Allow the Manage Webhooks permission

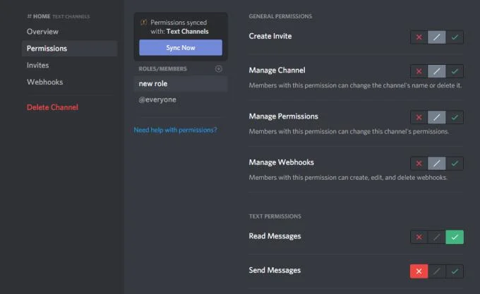tap(455, 164)
